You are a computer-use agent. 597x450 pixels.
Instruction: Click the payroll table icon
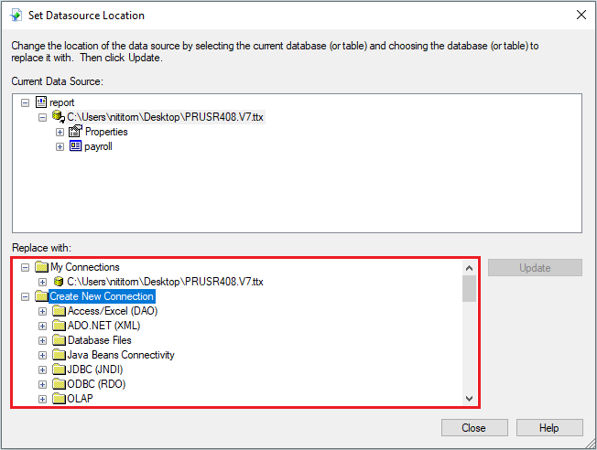75,146
